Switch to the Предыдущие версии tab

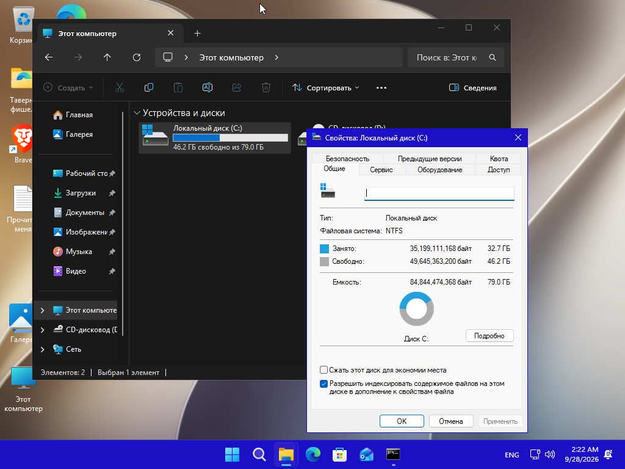pyautogui.click(x=430, y=158)
